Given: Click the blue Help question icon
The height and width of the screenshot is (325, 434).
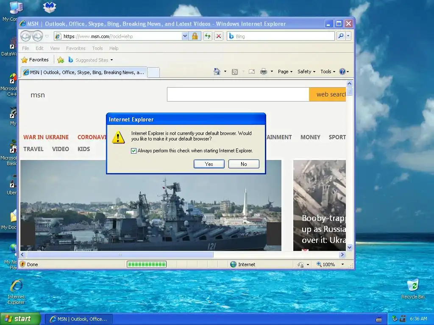Looking at the screenshot, I should coord(342,72).
